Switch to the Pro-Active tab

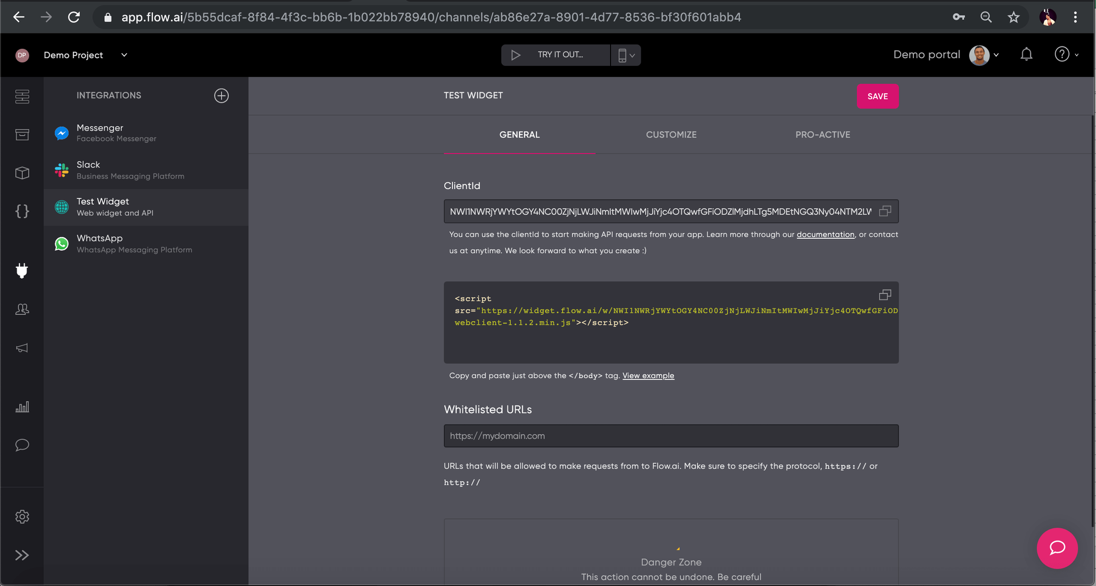823,135
